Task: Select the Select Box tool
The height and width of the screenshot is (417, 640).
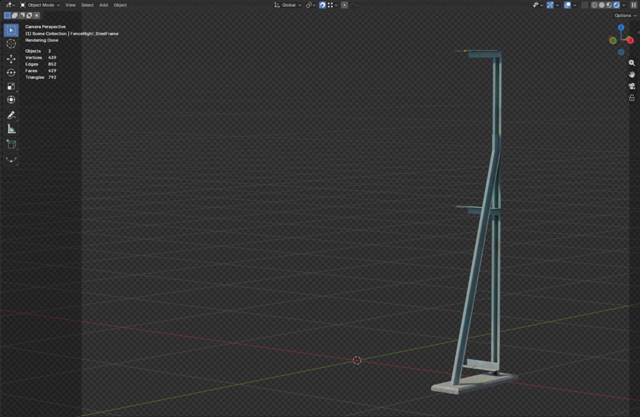Action: pos(11,30)
